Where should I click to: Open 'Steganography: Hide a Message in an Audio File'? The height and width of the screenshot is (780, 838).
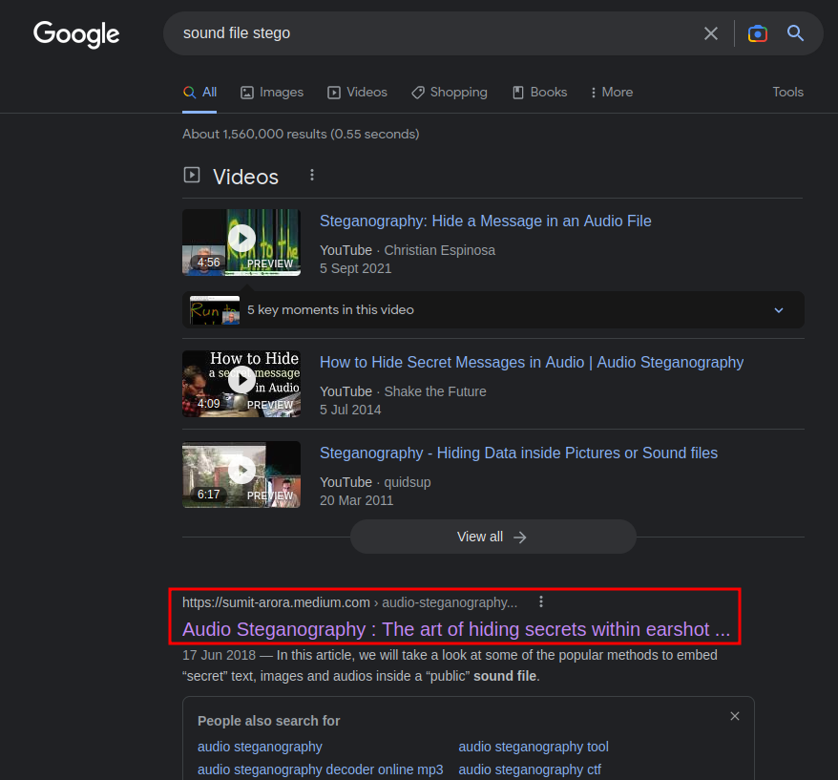point(485,221)
